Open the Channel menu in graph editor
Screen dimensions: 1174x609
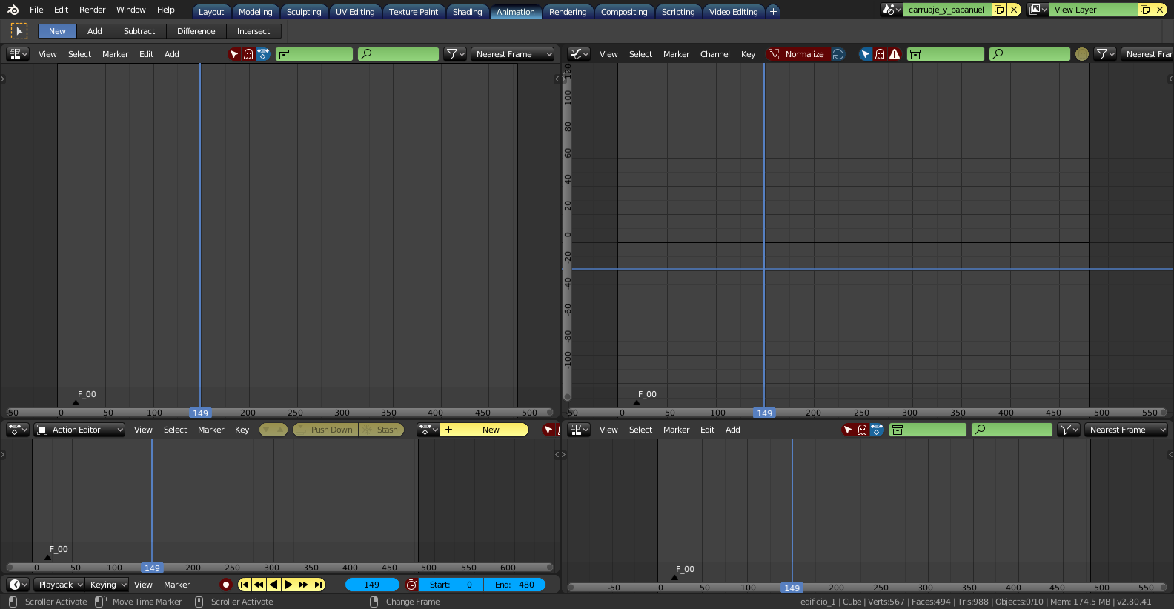point(714,54)
